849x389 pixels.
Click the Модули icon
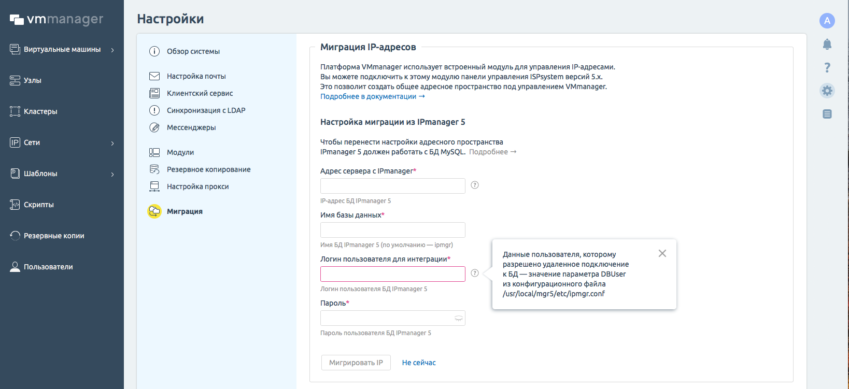pos(154,152)
